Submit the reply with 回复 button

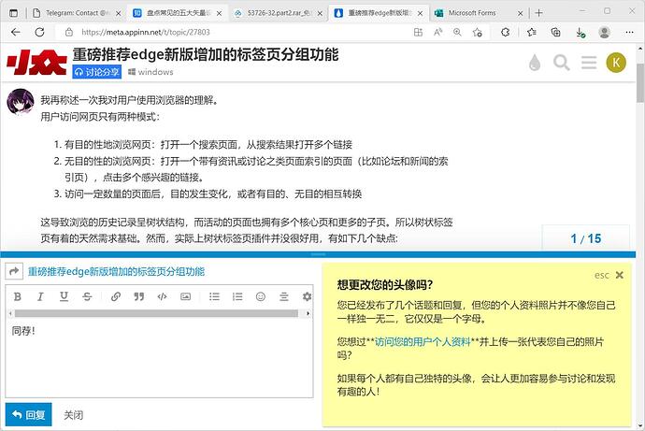point(28,414)
